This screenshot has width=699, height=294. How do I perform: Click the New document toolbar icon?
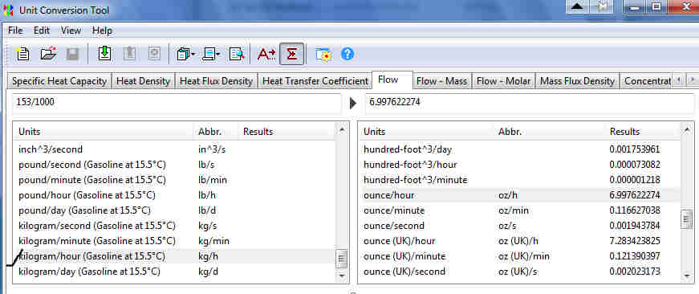22,54
